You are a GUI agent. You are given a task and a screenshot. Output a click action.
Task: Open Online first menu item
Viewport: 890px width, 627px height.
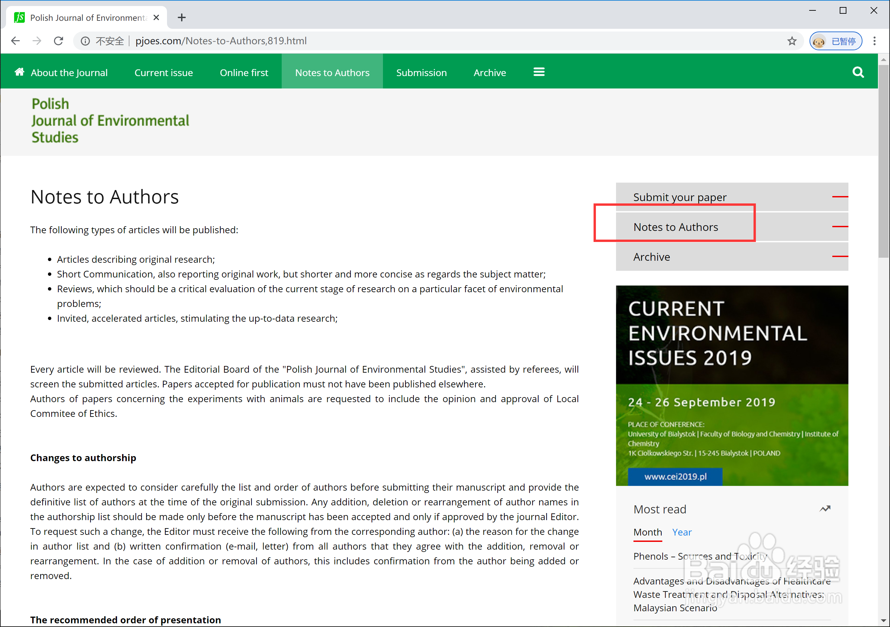point(244,73)
